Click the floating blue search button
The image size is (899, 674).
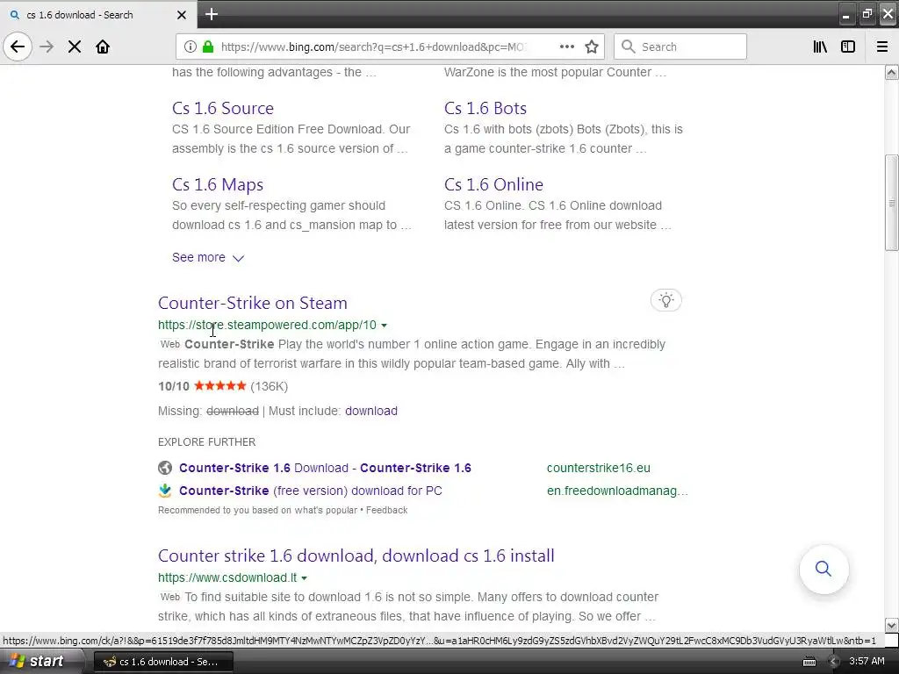pos(823,569)
